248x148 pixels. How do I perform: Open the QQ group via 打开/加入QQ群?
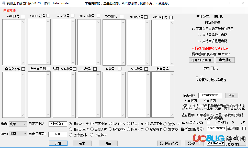[201, 60]
